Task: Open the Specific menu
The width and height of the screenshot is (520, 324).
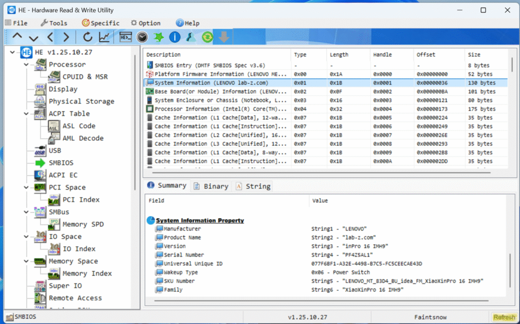Action: 101,23
